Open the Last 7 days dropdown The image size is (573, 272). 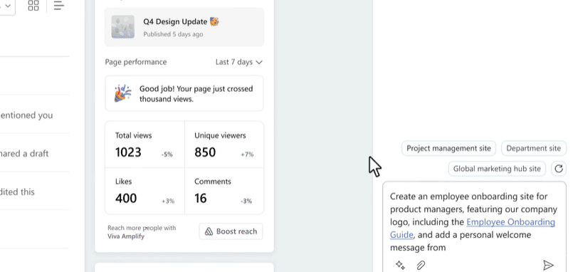pos(239,62)
